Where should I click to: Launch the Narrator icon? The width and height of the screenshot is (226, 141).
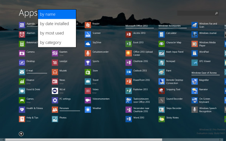point(195,91)
